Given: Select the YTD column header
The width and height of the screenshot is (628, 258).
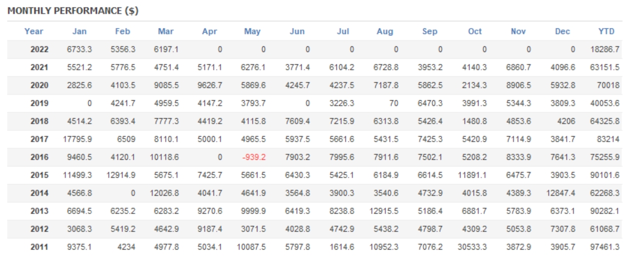Looking at the screenshot, I should 607,31.
